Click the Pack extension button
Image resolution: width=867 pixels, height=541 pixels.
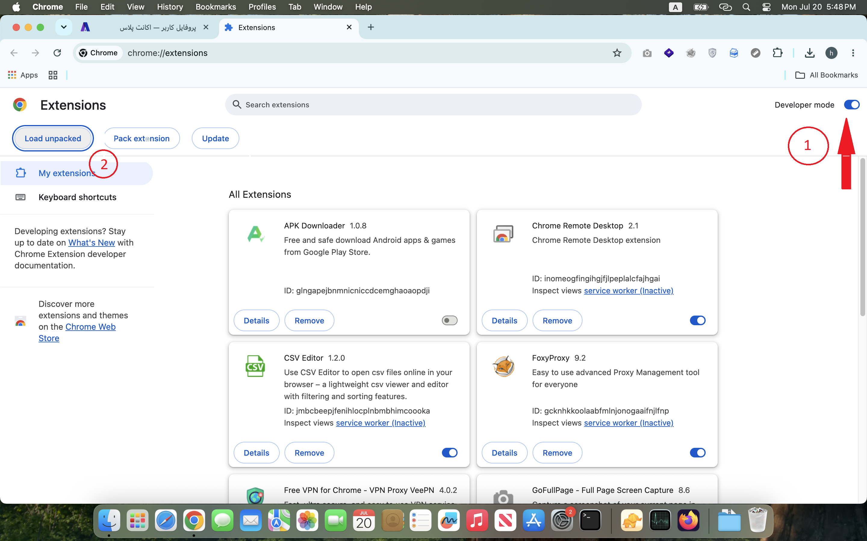click(141, 139)
